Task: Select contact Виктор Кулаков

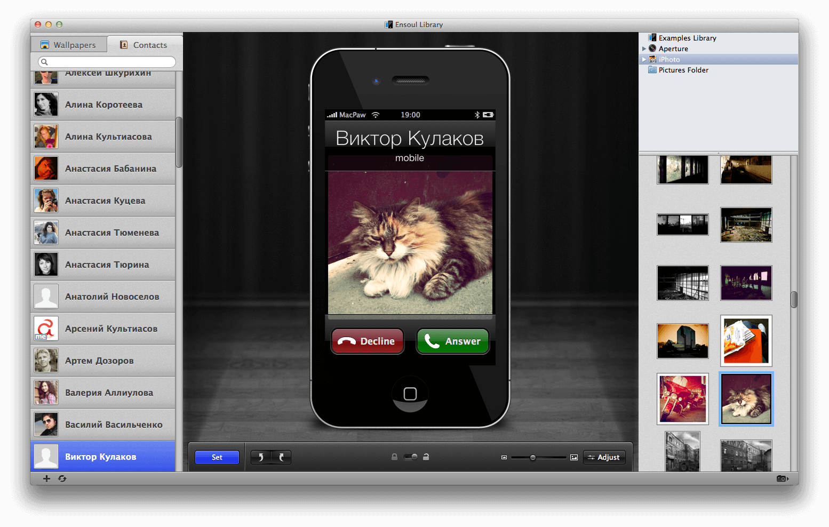Action: tap(103, 457)
